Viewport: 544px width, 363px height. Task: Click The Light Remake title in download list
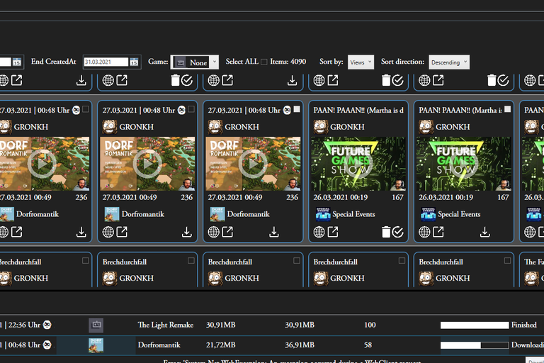click(166, 325)
